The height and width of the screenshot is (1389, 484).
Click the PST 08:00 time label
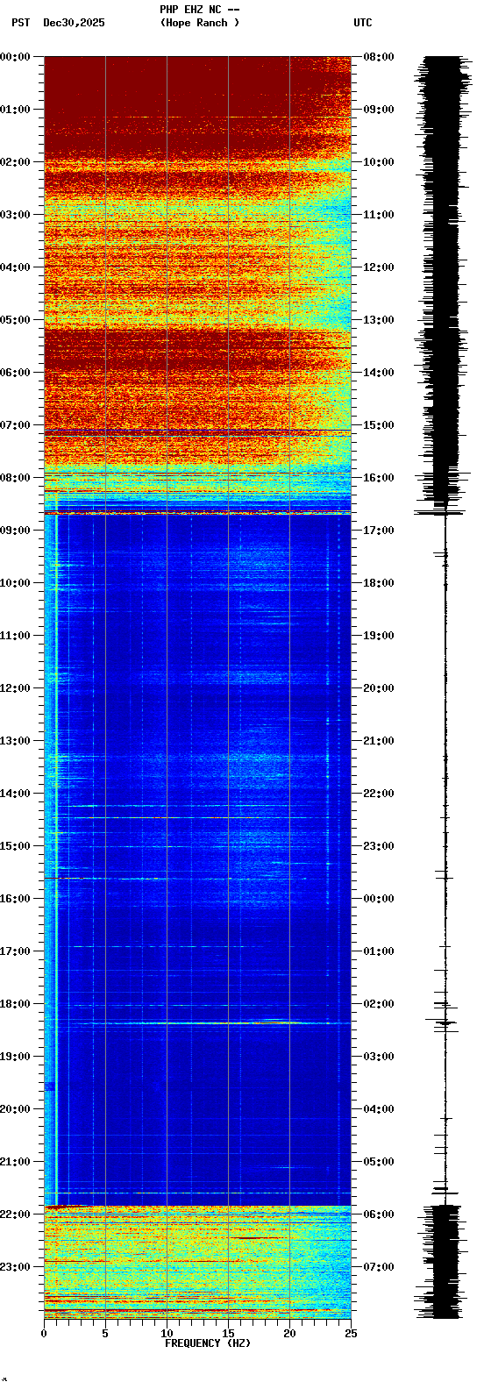click(16, 478)
